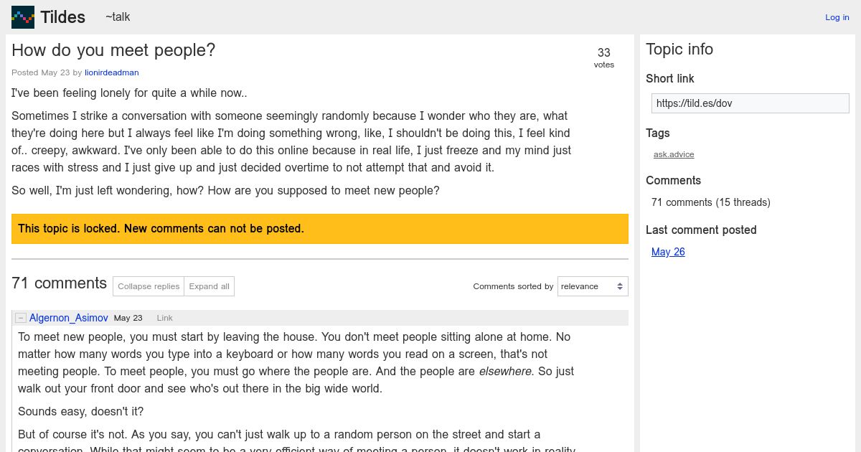Image resolution: width=861 pixels, height=452 pixels.
Task: Jump to last comment posted May 26
Action: (668, 252)
